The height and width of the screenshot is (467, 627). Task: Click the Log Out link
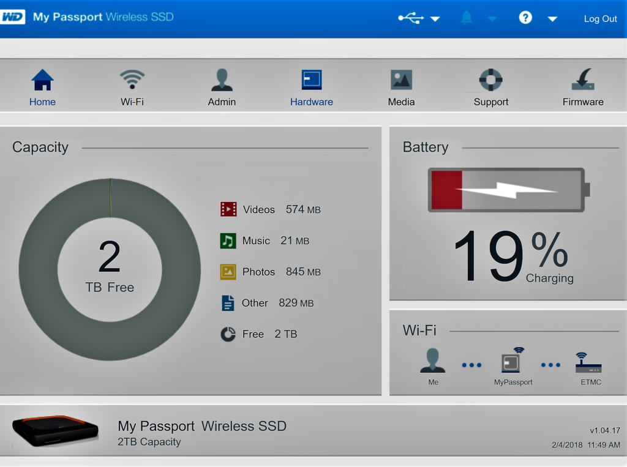(x=600, y=19)
